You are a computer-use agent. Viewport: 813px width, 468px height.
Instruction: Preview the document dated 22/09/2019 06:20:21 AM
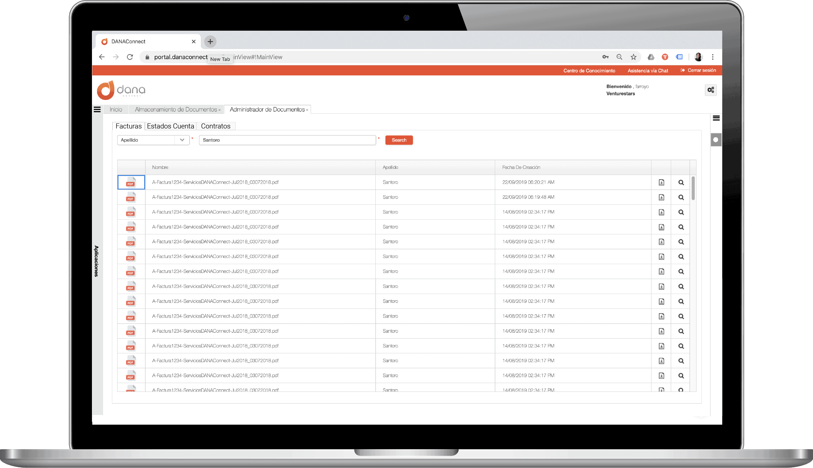681,182
